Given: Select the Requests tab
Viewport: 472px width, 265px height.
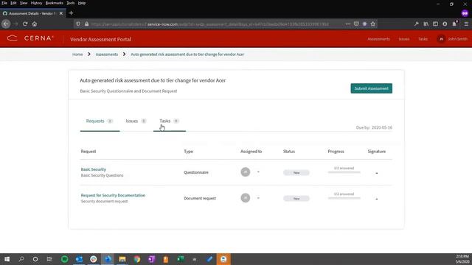Looking at the screenshot, I should point(100,121).
